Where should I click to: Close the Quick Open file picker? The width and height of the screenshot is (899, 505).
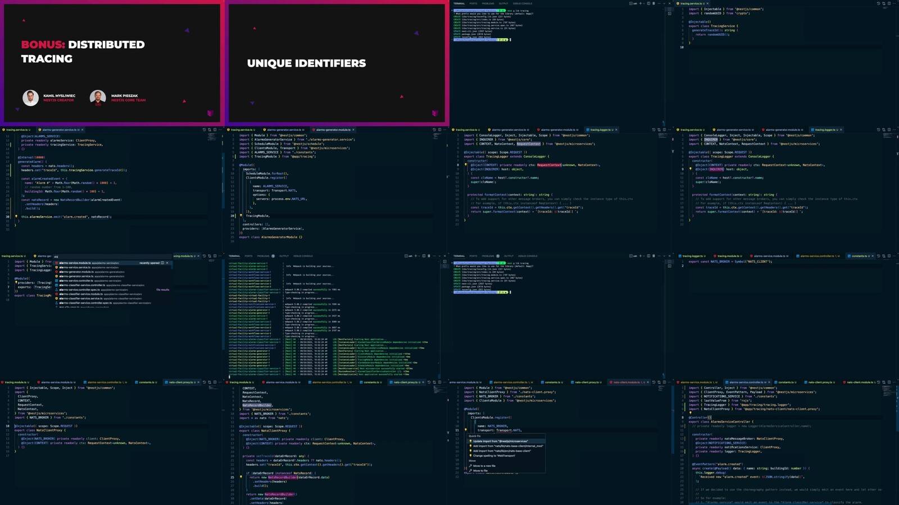click(167, 263)
